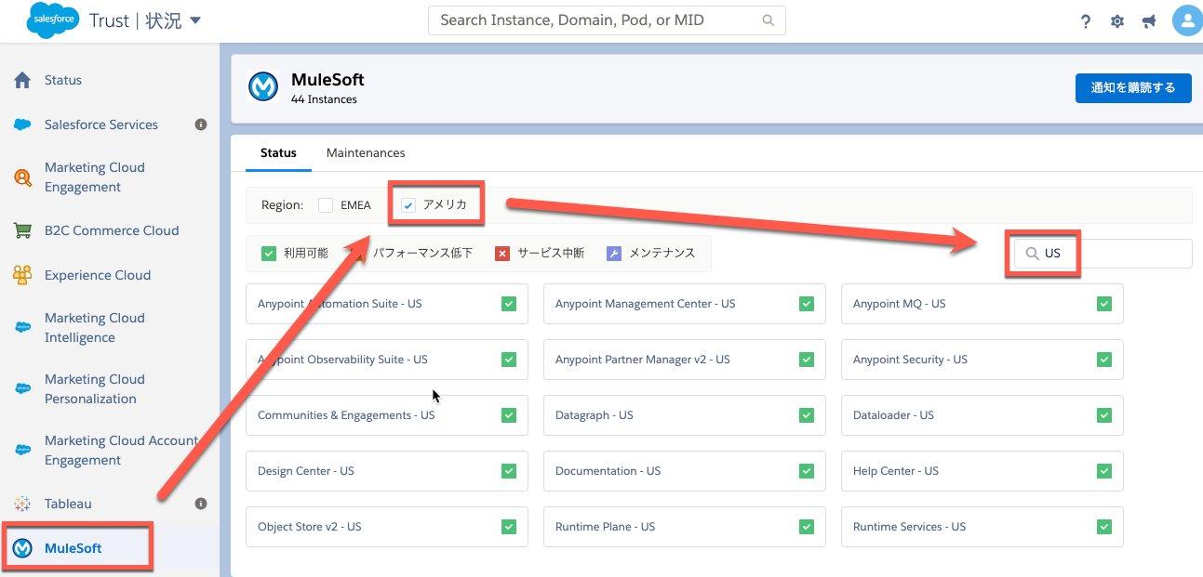Show info for Salesforce Services
Viewport: 1203px width, 577px height.
click(200, 125)
